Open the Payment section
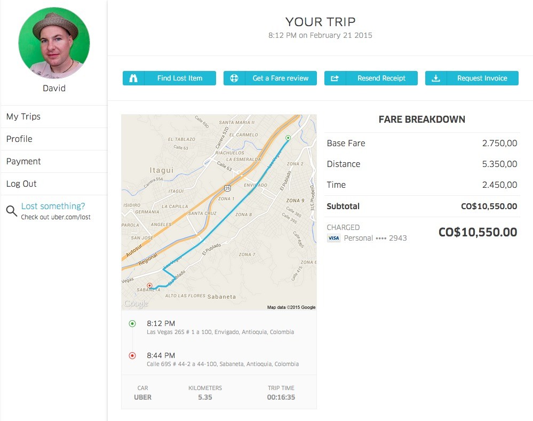533x421 pixels. click(22, 161)
